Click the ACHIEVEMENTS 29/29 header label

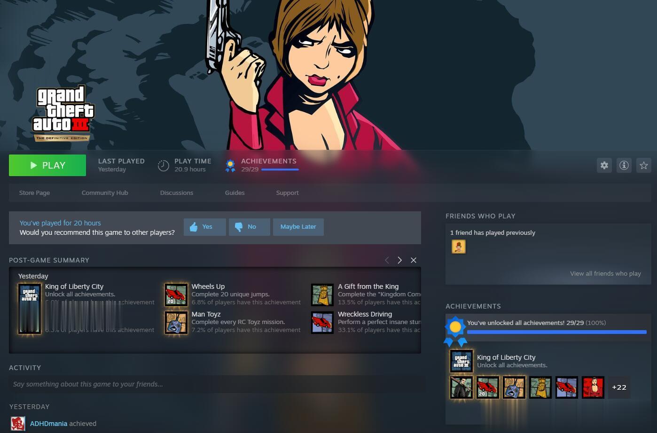point(269,165)
